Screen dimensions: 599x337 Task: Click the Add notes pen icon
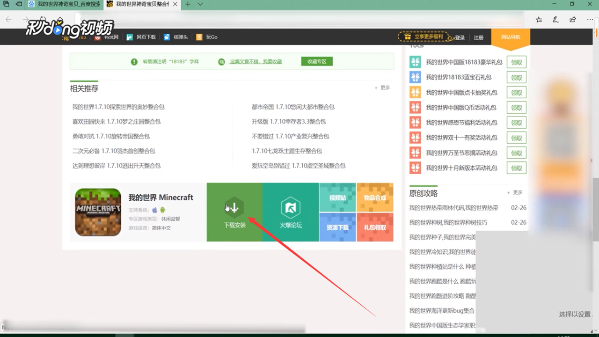click(x=555, y=19)
